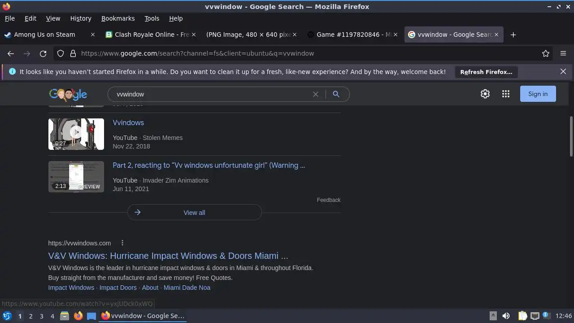Close the Among Us on Steam tab
Image resolution: width=574 pixels, height=323 pixels.
coord(93,35)
